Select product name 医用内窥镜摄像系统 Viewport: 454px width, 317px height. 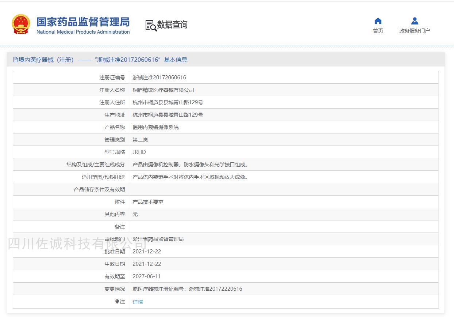pyautogui.click(x=155, y=127)
